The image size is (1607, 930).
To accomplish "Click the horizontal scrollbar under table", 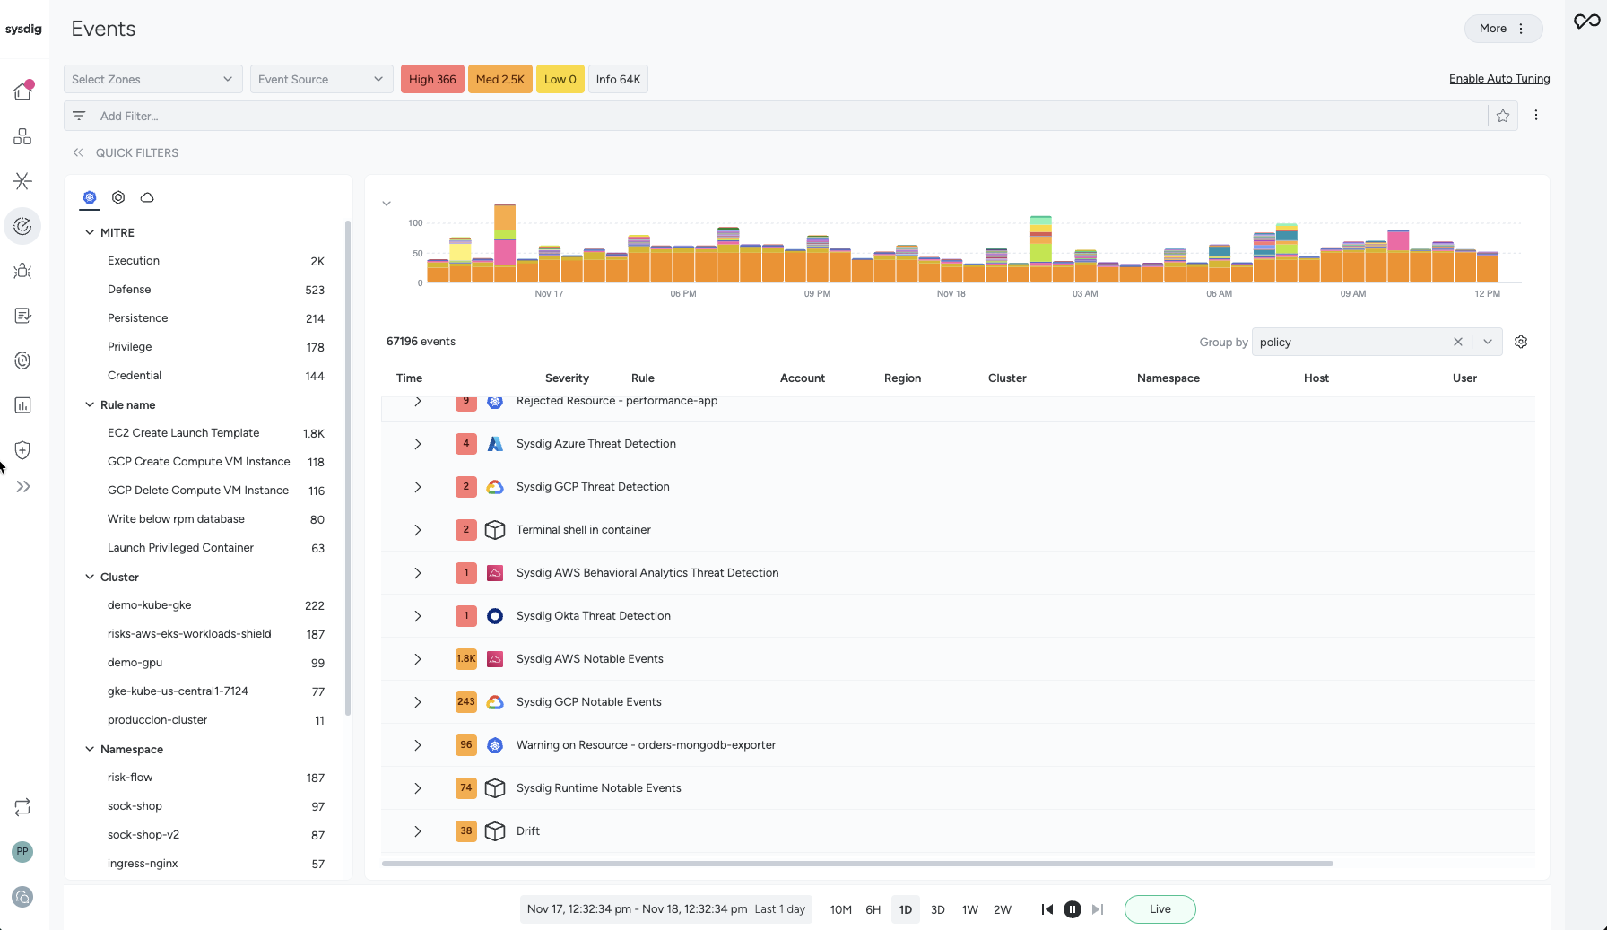I will click(x=857, y=864).
